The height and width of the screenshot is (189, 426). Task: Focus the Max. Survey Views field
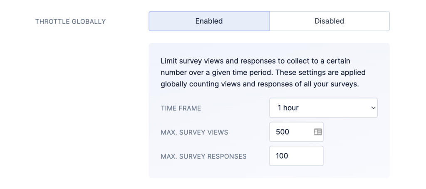tap(296, 132)
